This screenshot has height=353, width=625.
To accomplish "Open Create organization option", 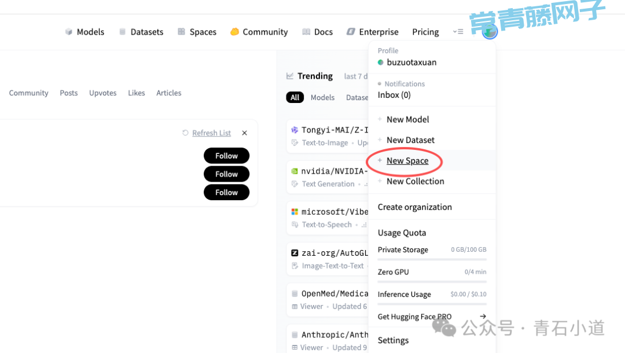I will point(414,207).
